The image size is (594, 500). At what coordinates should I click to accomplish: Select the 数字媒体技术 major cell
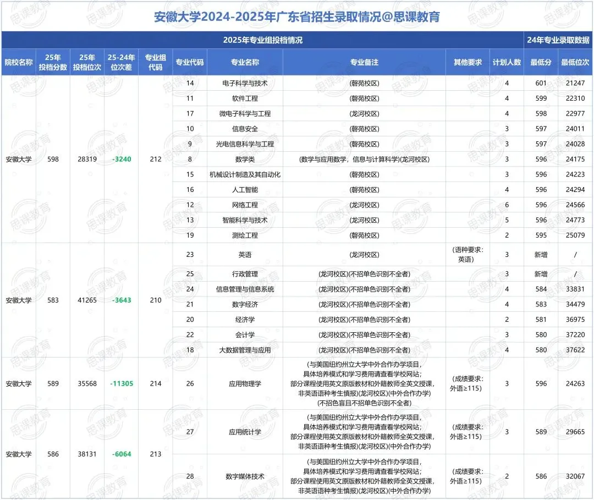(x=245, y=476)
